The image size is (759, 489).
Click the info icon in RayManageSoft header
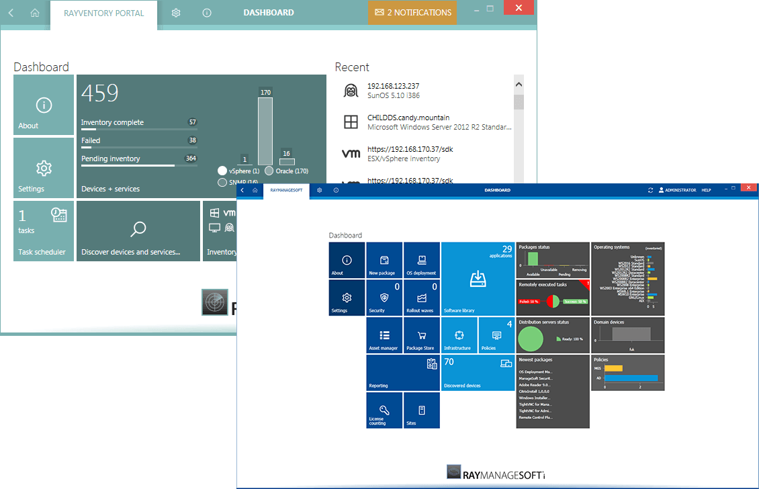pos(336,190)
